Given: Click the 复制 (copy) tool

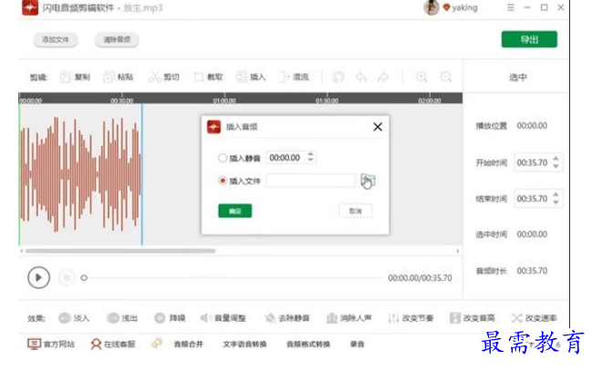Looking at the screenshot, I should [75, 77].
